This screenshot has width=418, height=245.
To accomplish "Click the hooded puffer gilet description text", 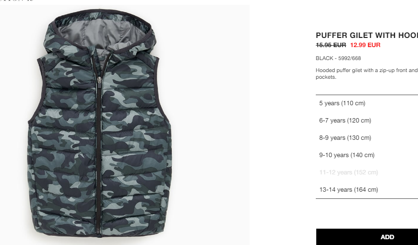I will (x=367, y=73).
